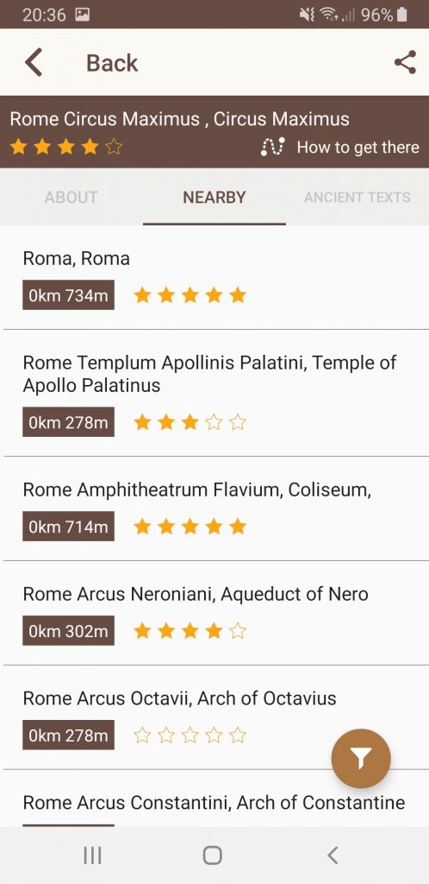
Task: Tap the 0km 302m distance badge
Action: pos(69,631)
